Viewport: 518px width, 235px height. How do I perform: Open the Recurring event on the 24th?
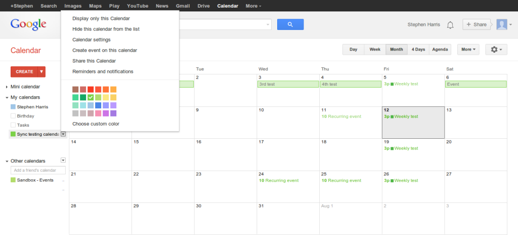pyautogui.click(x=279, y=180)
